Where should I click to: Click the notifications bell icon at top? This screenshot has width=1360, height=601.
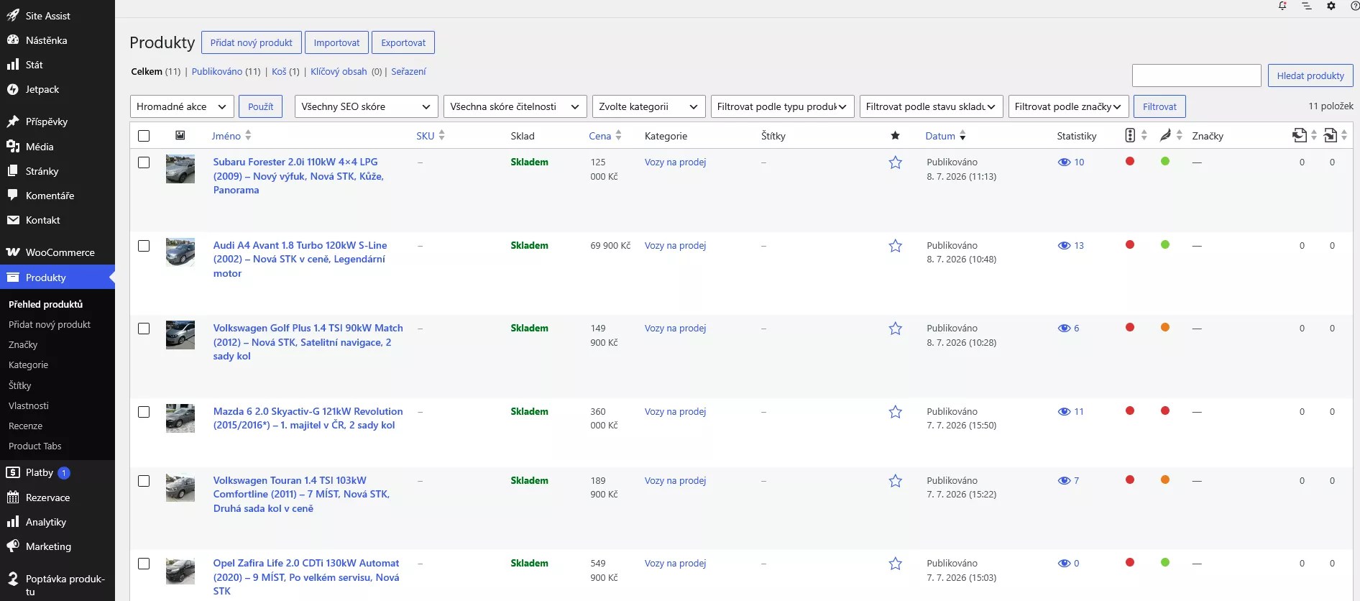tap(1282, 6)
